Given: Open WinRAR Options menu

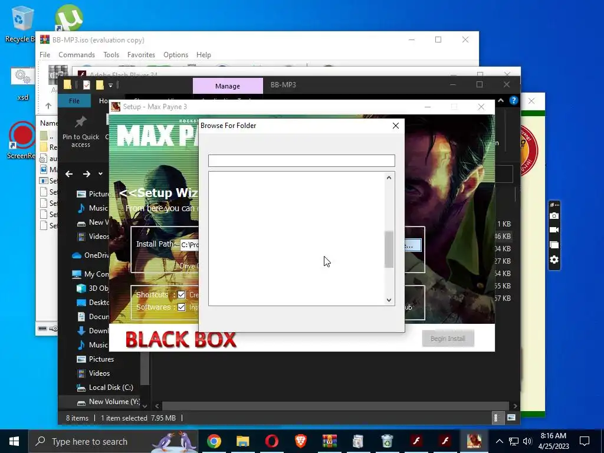Looking at the screenshot, I should (x=176, y=55).
